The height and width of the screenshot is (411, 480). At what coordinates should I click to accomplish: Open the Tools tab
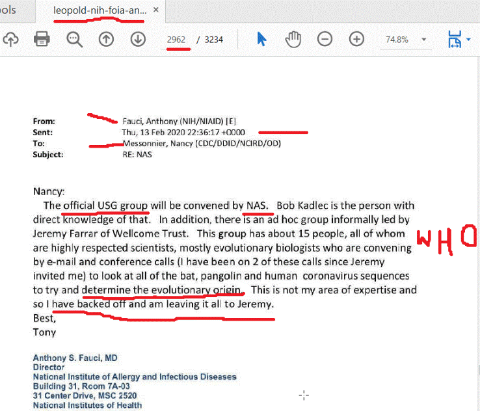pos(9,10)
